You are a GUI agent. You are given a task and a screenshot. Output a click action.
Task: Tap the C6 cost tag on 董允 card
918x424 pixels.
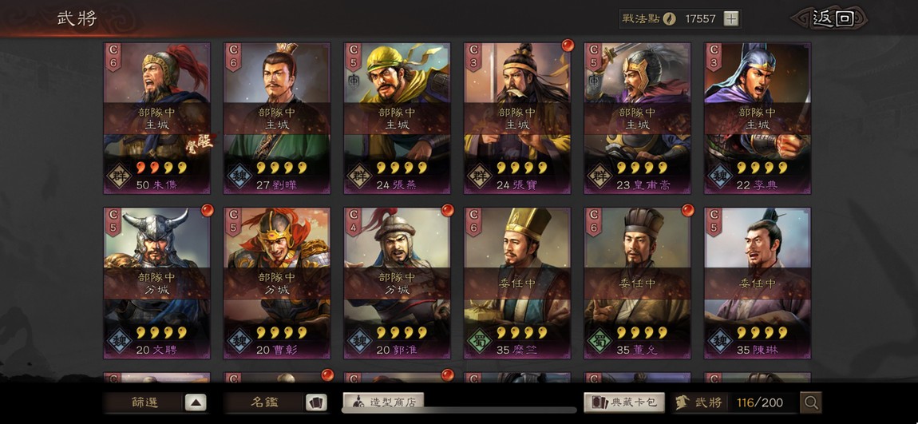(x=594, y=221)
